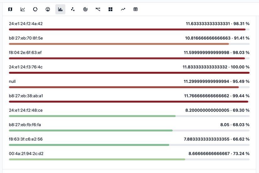Select the bar chart view icon
This screenshot has width=259, height=173.
point(60,9)
